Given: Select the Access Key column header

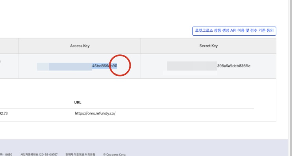Looking at the screenshot, I should point(80,46).
